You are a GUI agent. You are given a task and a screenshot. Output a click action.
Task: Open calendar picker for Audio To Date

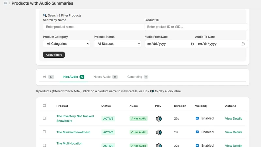coord(243,44)
